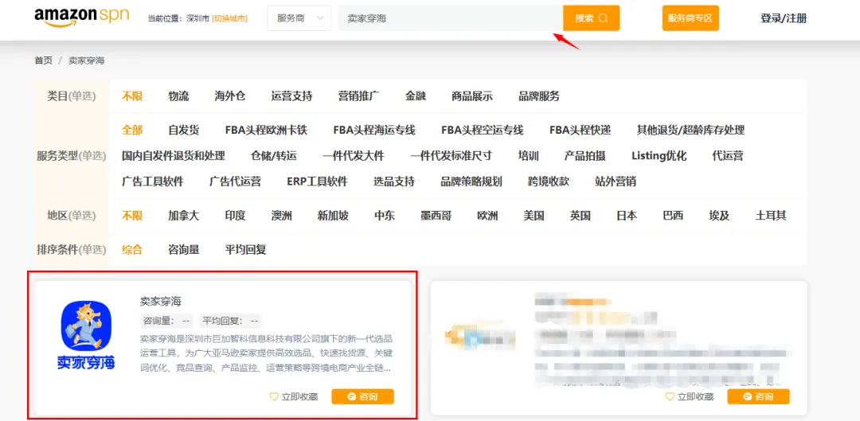The height and width of the screenshot is (421, 860).
Task: Choose 培训 service type
Action: (529, 156)
